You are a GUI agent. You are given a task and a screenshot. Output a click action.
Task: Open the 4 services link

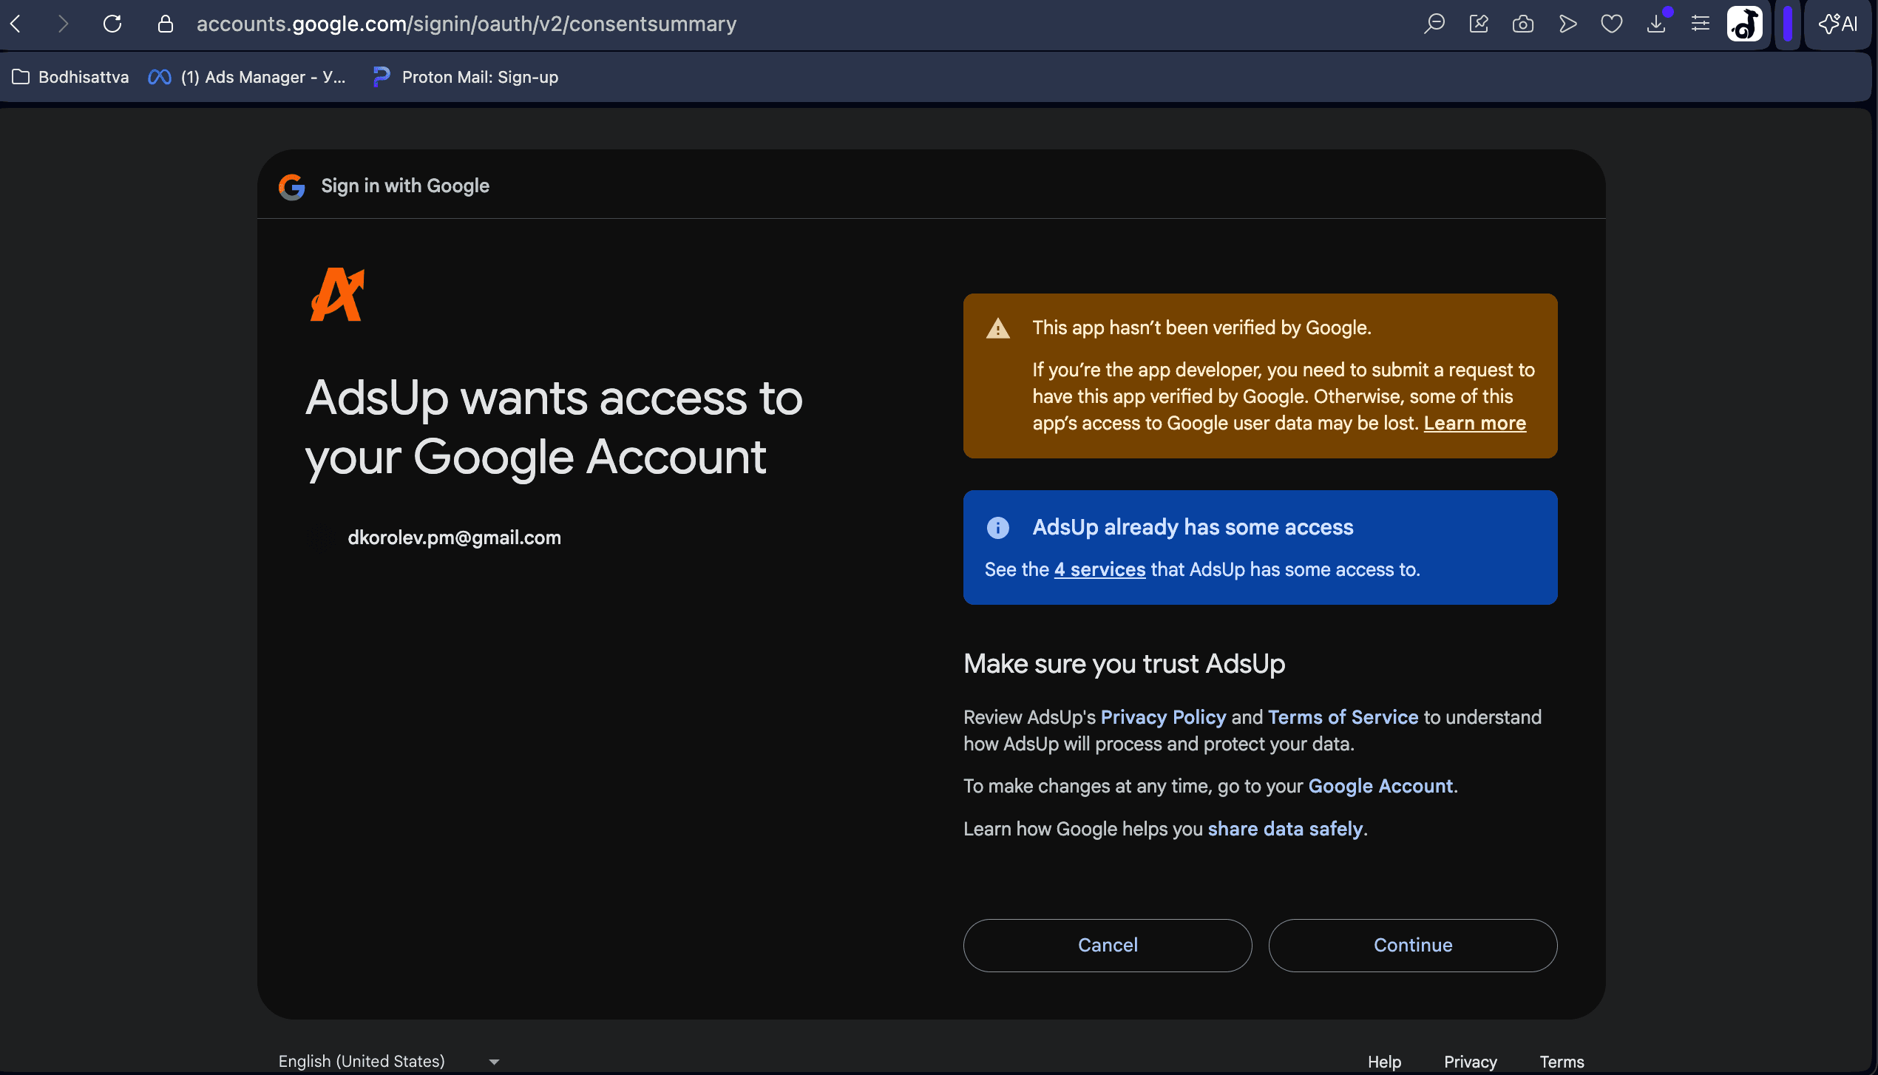point(1099,569)
